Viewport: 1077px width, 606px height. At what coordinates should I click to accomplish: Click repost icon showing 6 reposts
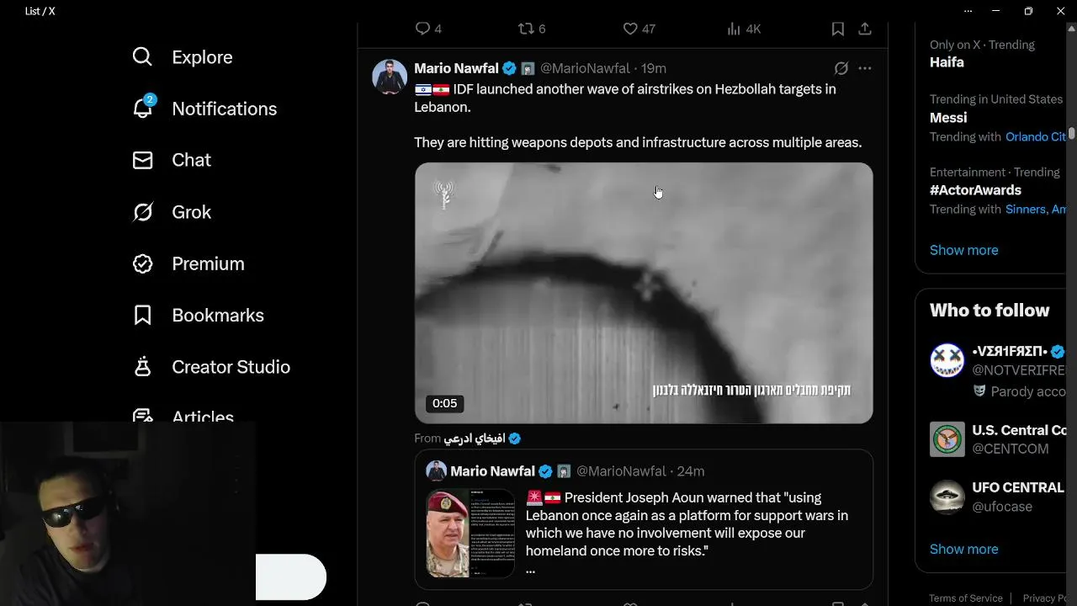click(526, 29)
